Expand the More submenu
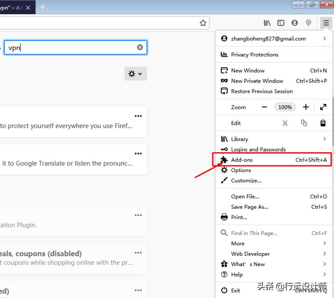 point(274,244)
